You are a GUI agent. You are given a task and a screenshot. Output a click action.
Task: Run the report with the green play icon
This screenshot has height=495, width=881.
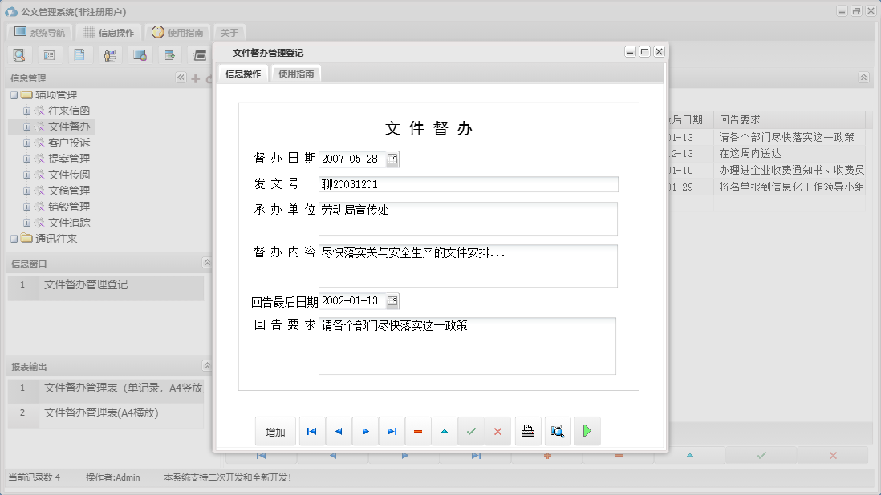[x=587, y=431]
